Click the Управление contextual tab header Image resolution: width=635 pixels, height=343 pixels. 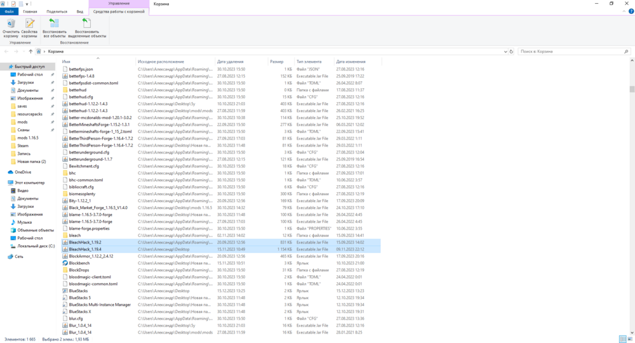click(x=119, y=3)
